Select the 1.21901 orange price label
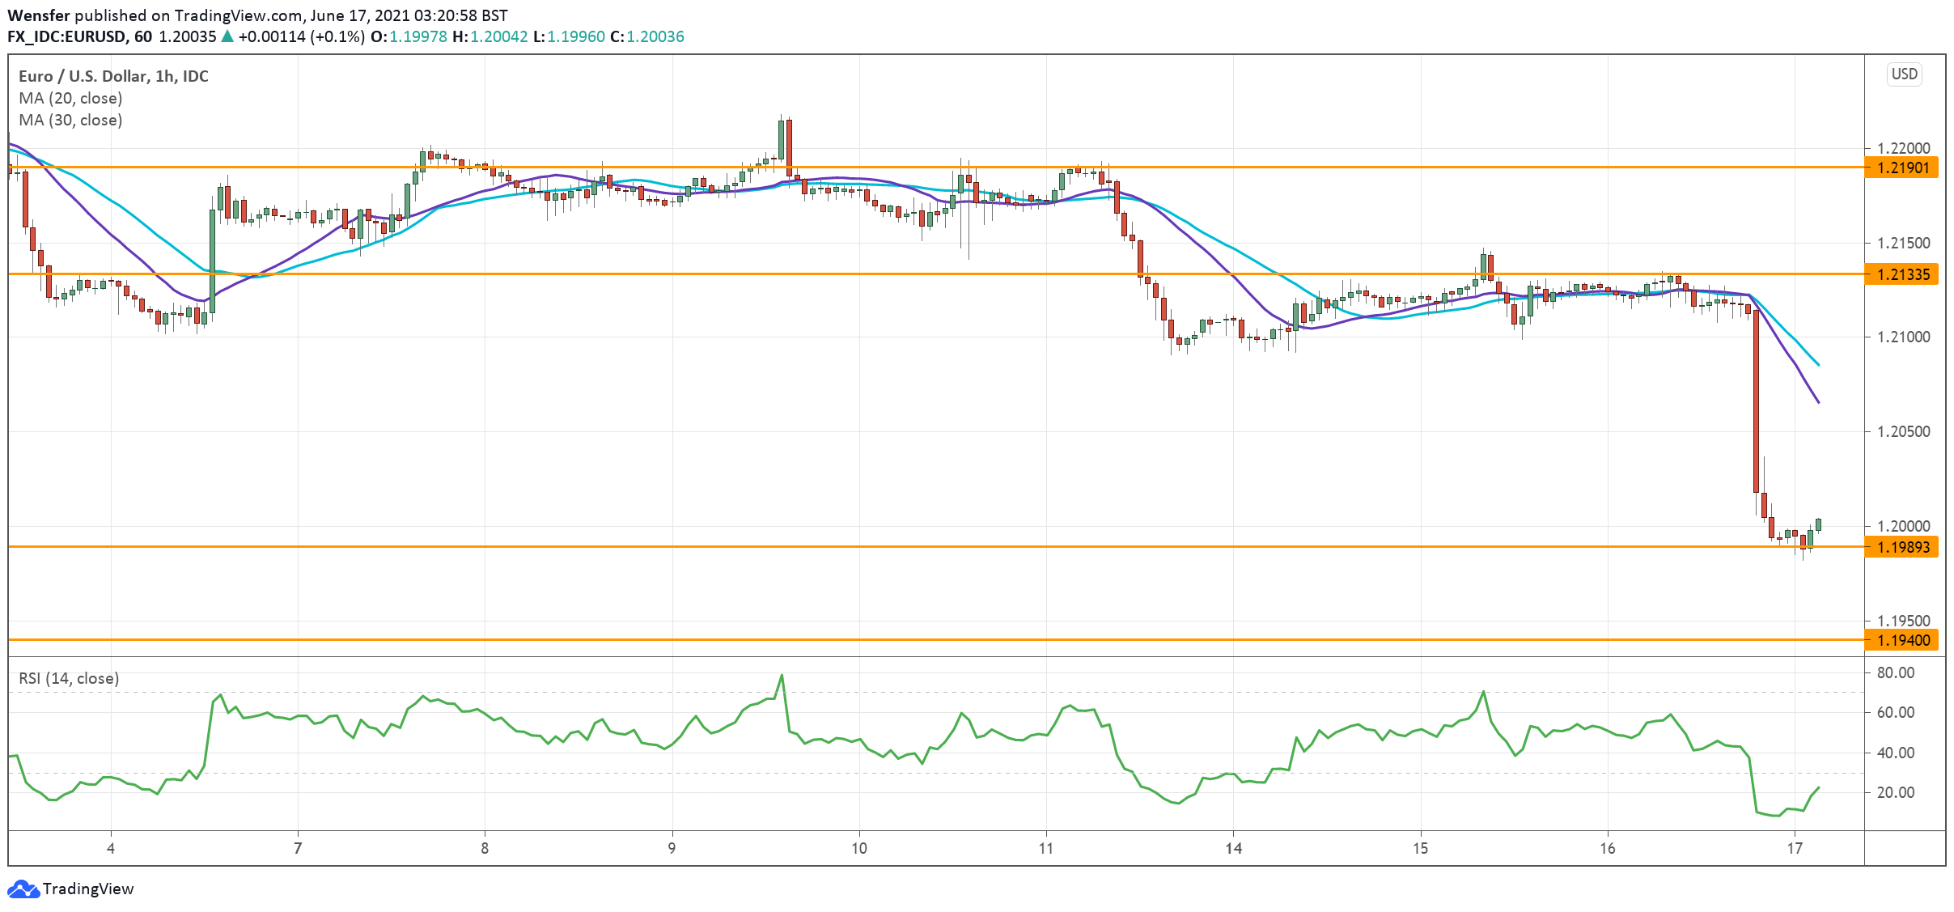Image resolution: width=1954 pixels, height=912 pixels. coord(1902,168)
